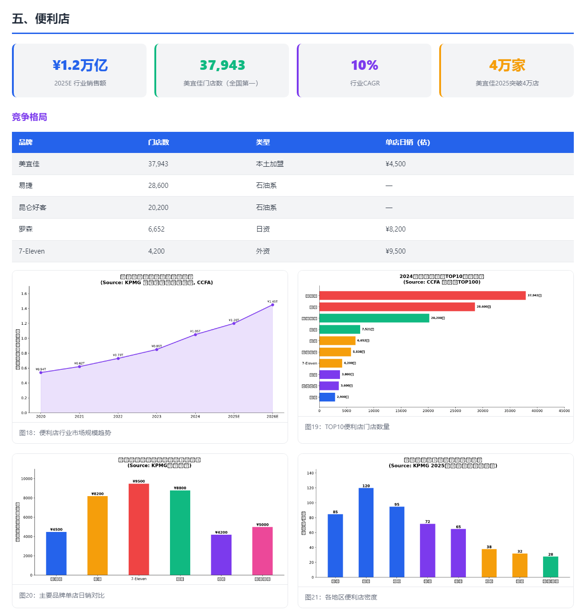Click the orange 5,838 horizontal bar
The height and width of the screenshot is (616, 583).
pos(335,352)
